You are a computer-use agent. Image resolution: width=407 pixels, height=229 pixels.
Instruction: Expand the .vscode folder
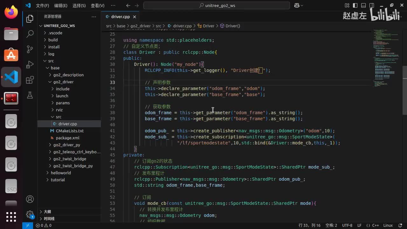pos(69,33)
